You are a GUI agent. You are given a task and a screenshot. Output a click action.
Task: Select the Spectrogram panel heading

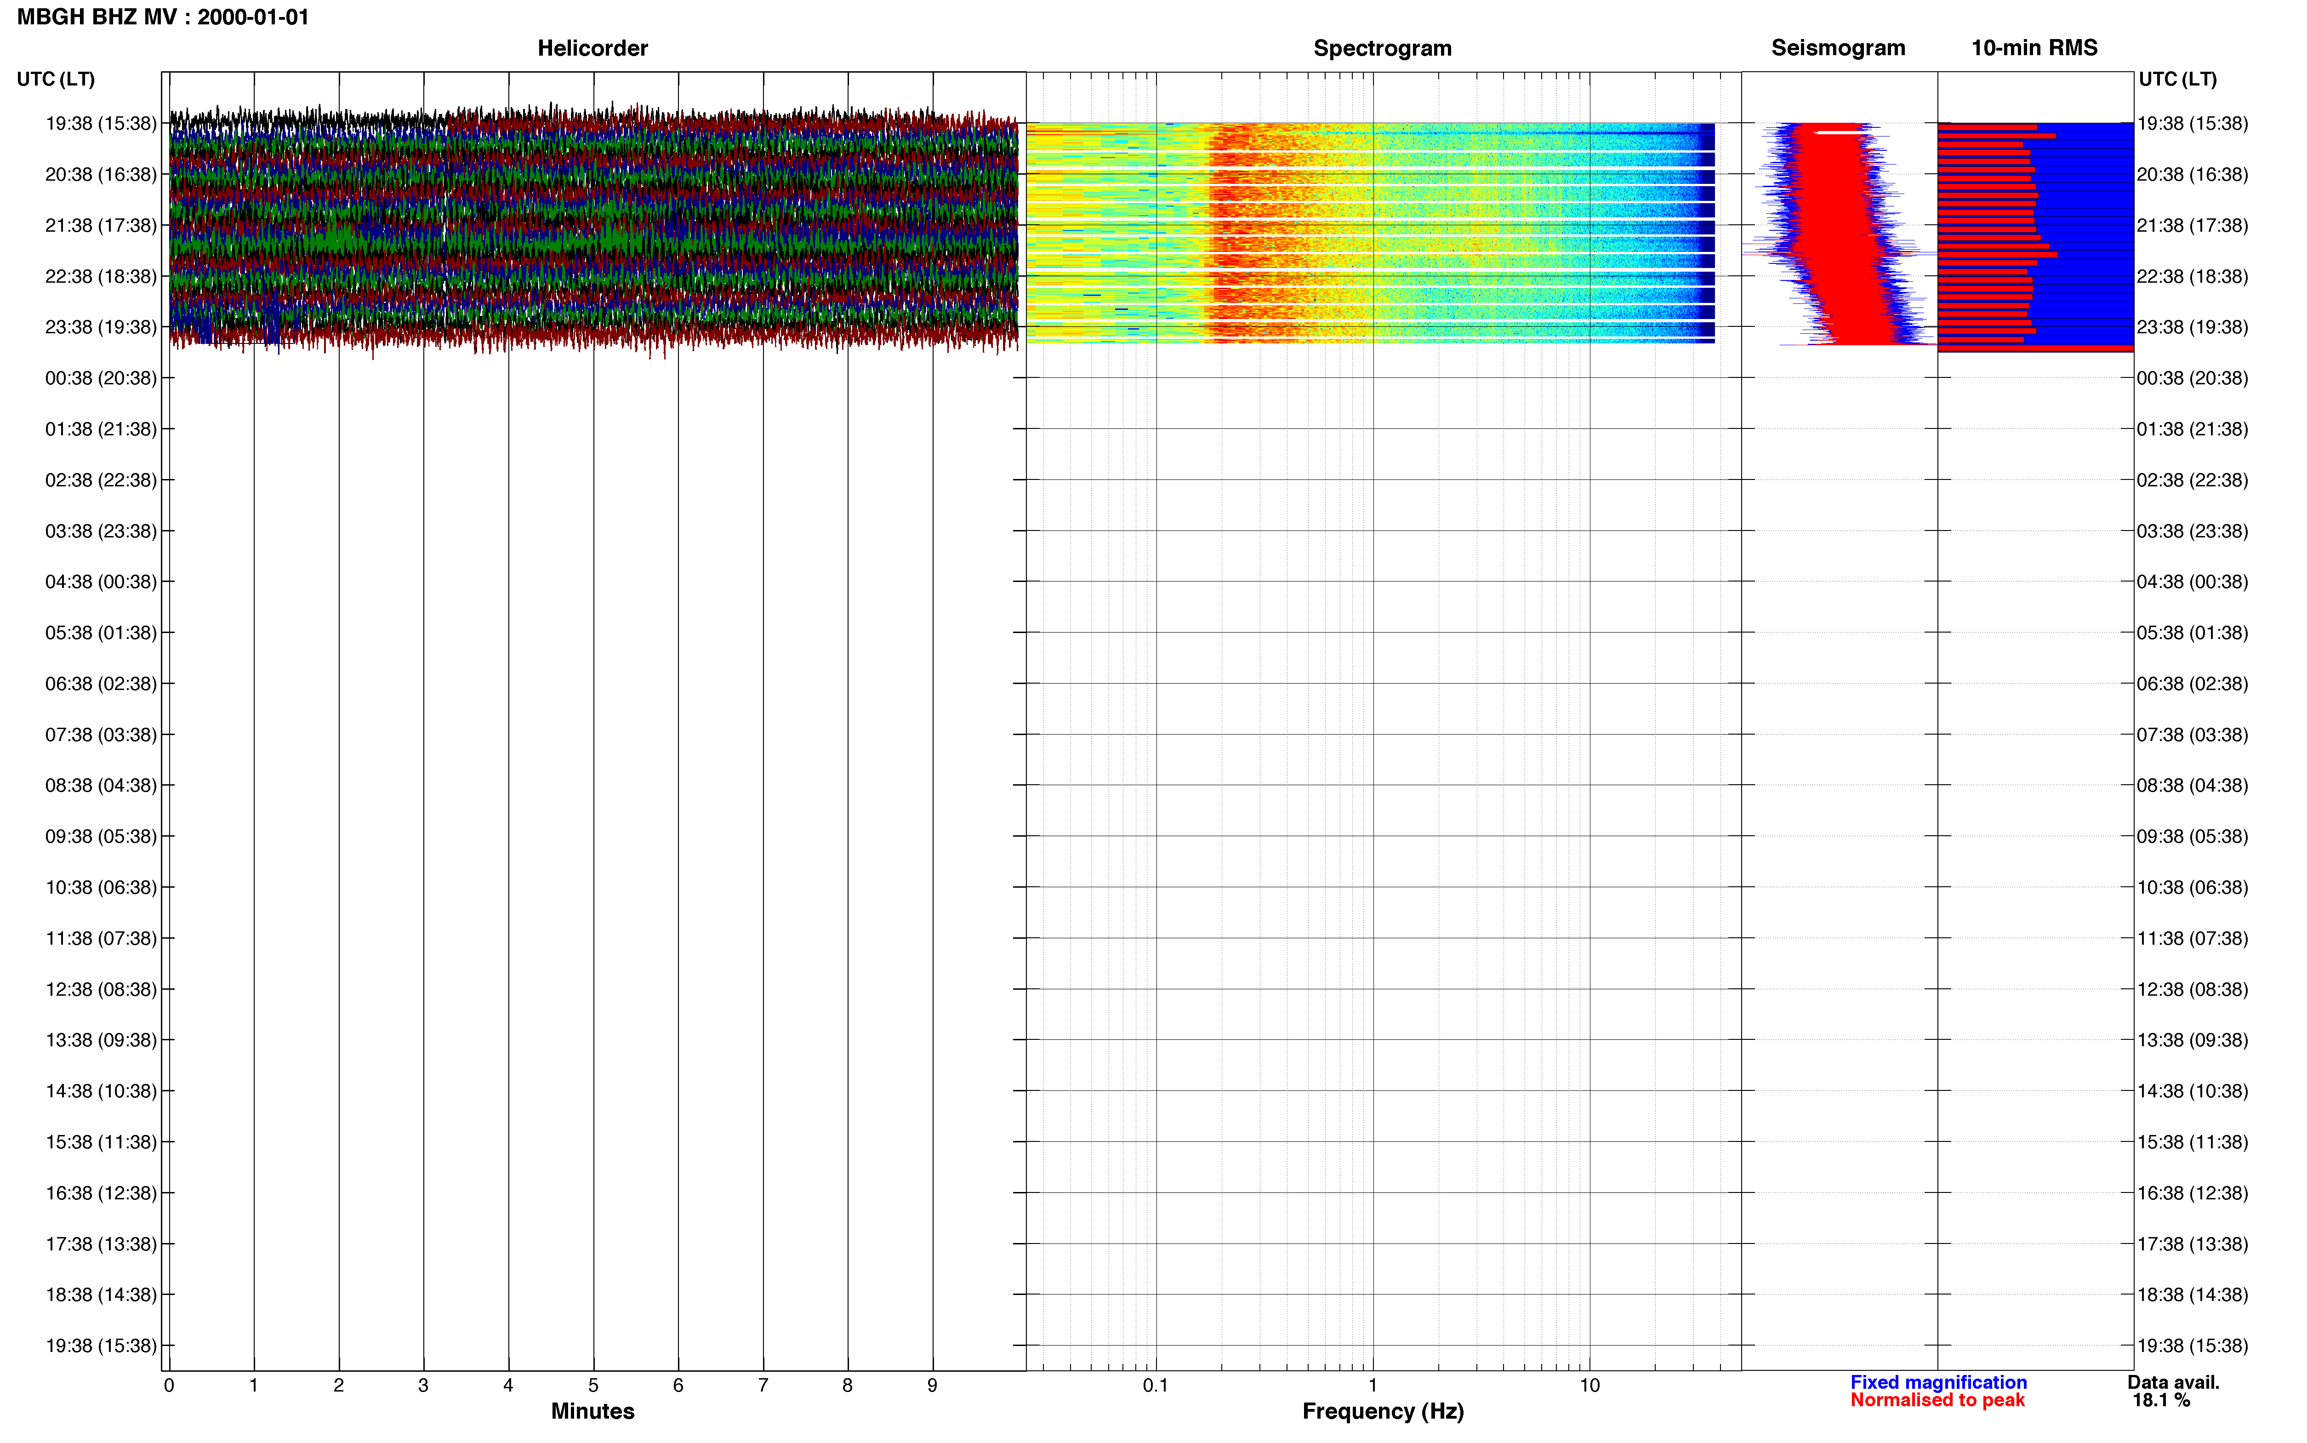[1383, 48]
